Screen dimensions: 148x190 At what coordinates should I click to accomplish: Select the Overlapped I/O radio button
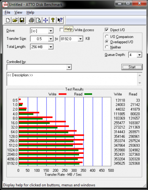click(107, 42)
